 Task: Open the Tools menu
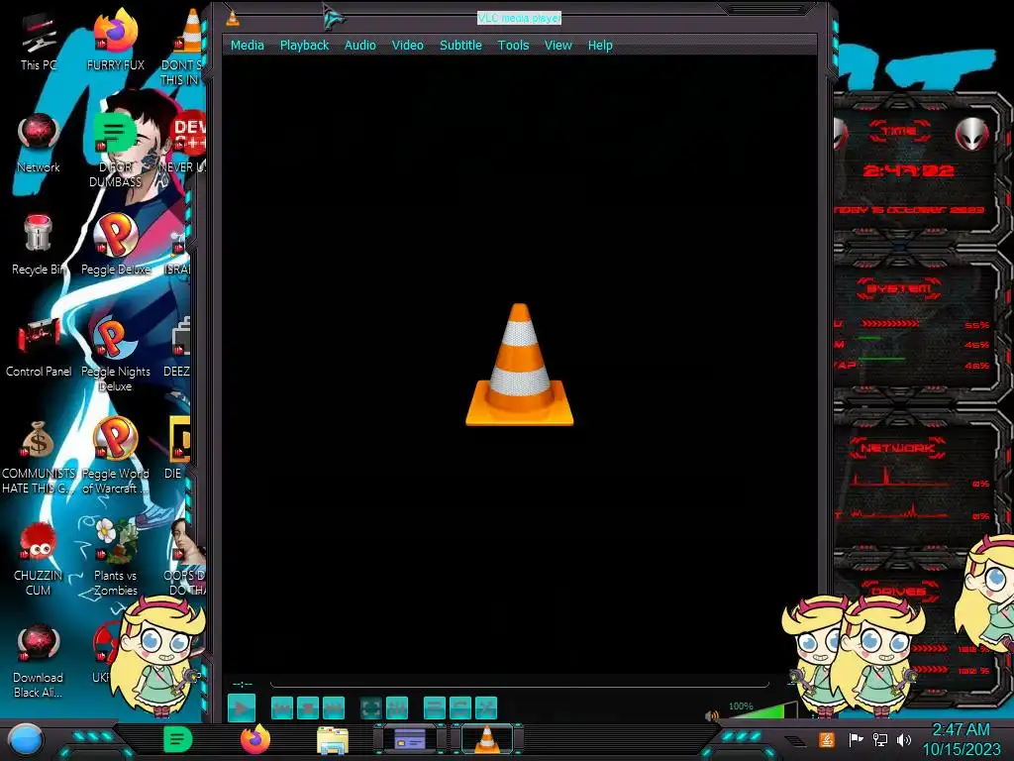click(513, 46)
